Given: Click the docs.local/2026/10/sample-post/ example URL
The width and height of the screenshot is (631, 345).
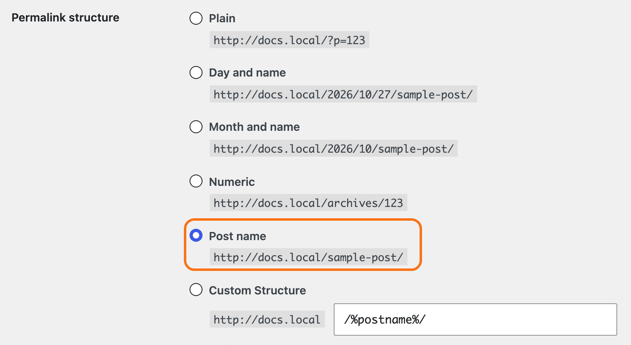Looking at the screenshot, I should pos(333,149).
